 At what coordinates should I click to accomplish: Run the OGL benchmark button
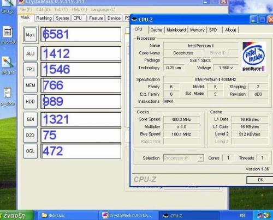[31, 151]
